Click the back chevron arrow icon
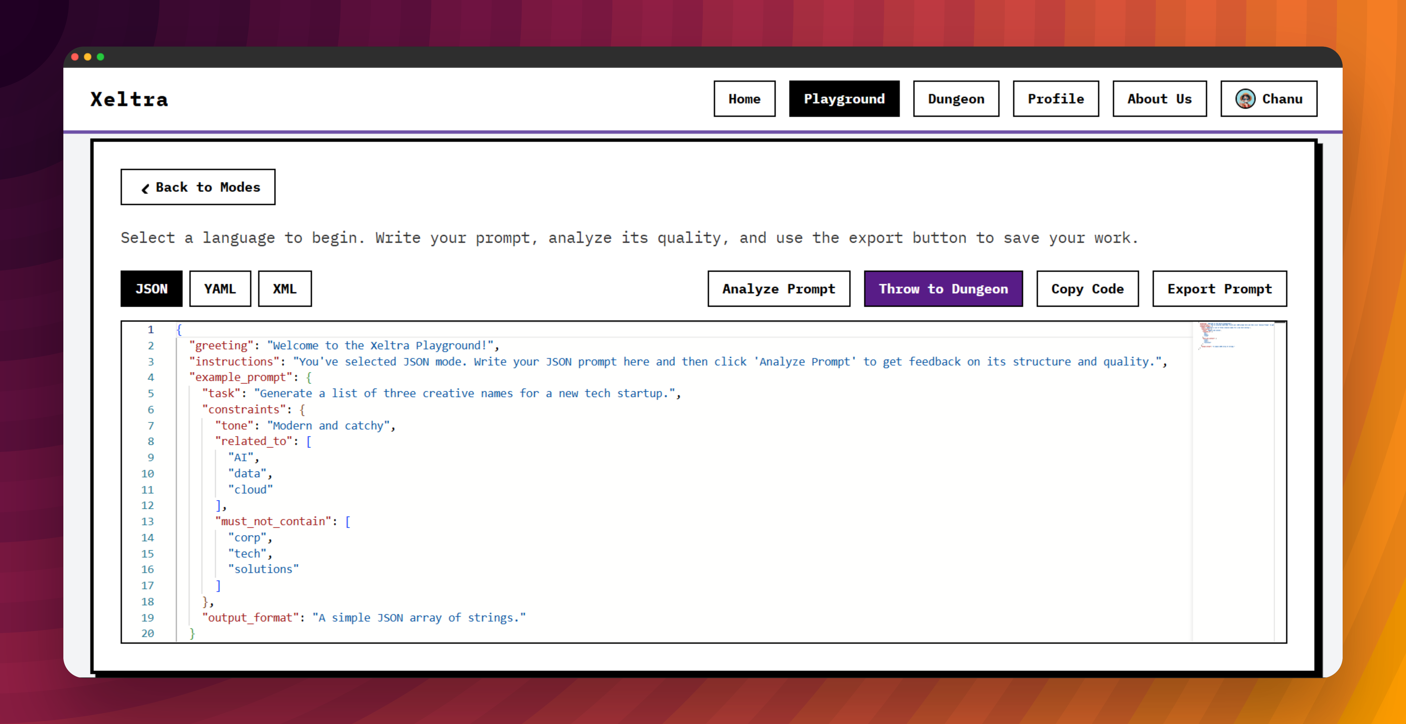The width and height of the screenshot is (1406, 724). [x=145, y=188]
